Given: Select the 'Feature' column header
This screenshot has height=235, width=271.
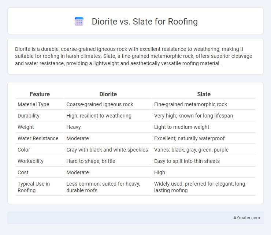Looking at the screenshot, I should click(x=40, y=94).
